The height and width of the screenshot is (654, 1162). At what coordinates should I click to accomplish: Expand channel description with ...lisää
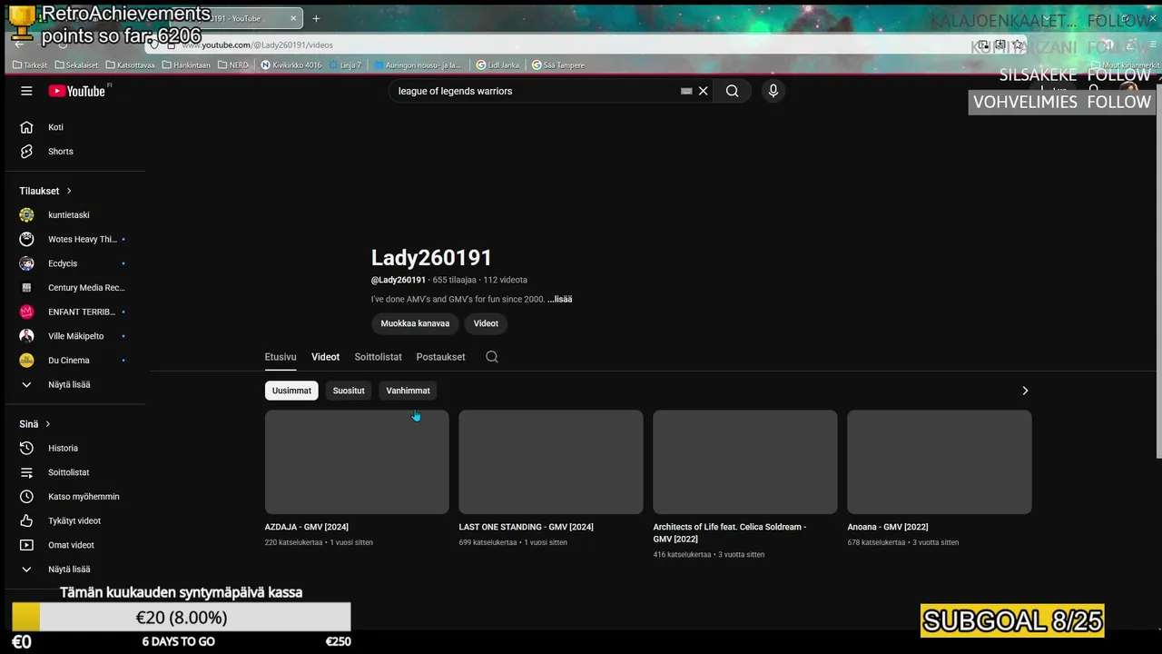(x=559, y=299)
